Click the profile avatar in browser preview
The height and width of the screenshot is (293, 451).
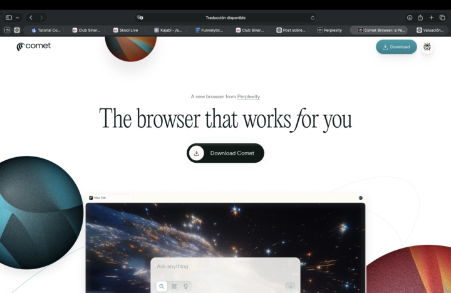(360, 198)
